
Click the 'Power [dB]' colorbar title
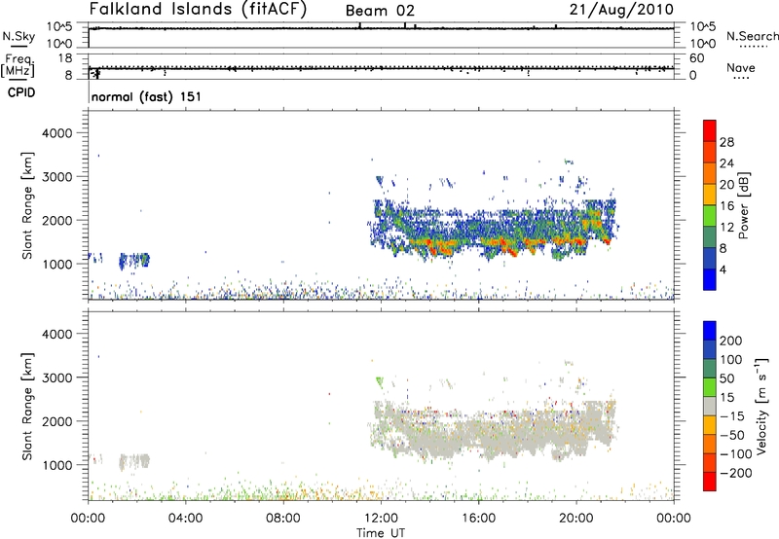click(x=744, y=205)
